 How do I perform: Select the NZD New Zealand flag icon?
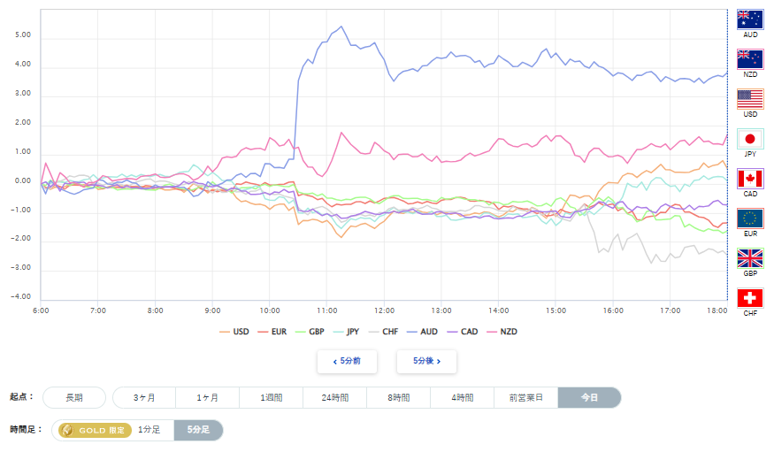click(x=750, y=59)
